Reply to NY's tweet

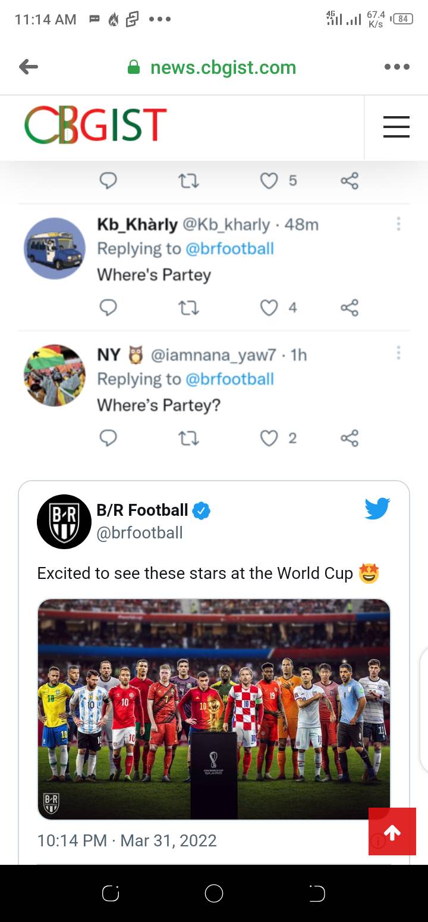coord(108,438)
